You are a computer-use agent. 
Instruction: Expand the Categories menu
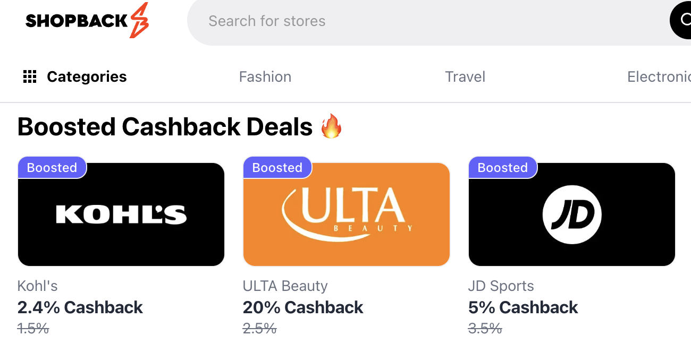87,77
